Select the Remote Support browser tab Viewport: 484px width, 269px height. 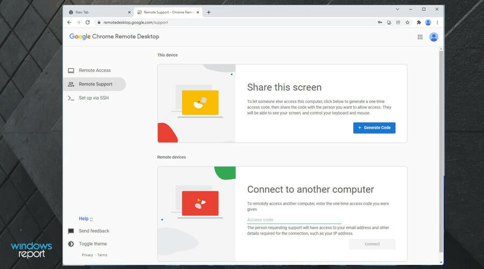[168, 12]
